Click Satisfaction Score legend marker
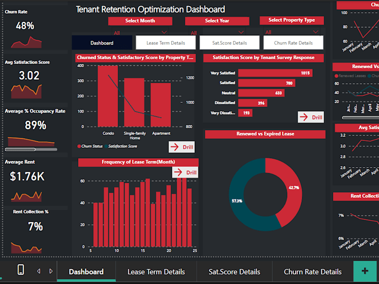Image resolution: width=379 pixels, height=284 pixels. click(x=106, y=146)
